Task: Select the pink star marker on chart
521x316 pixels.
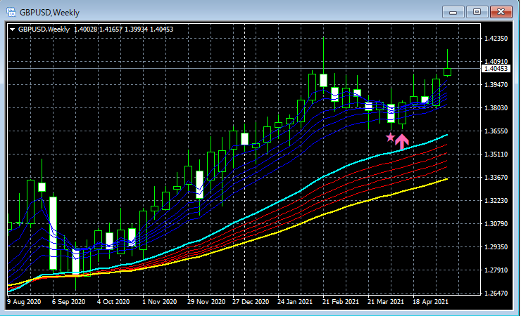Action: [x=391, y=137]
